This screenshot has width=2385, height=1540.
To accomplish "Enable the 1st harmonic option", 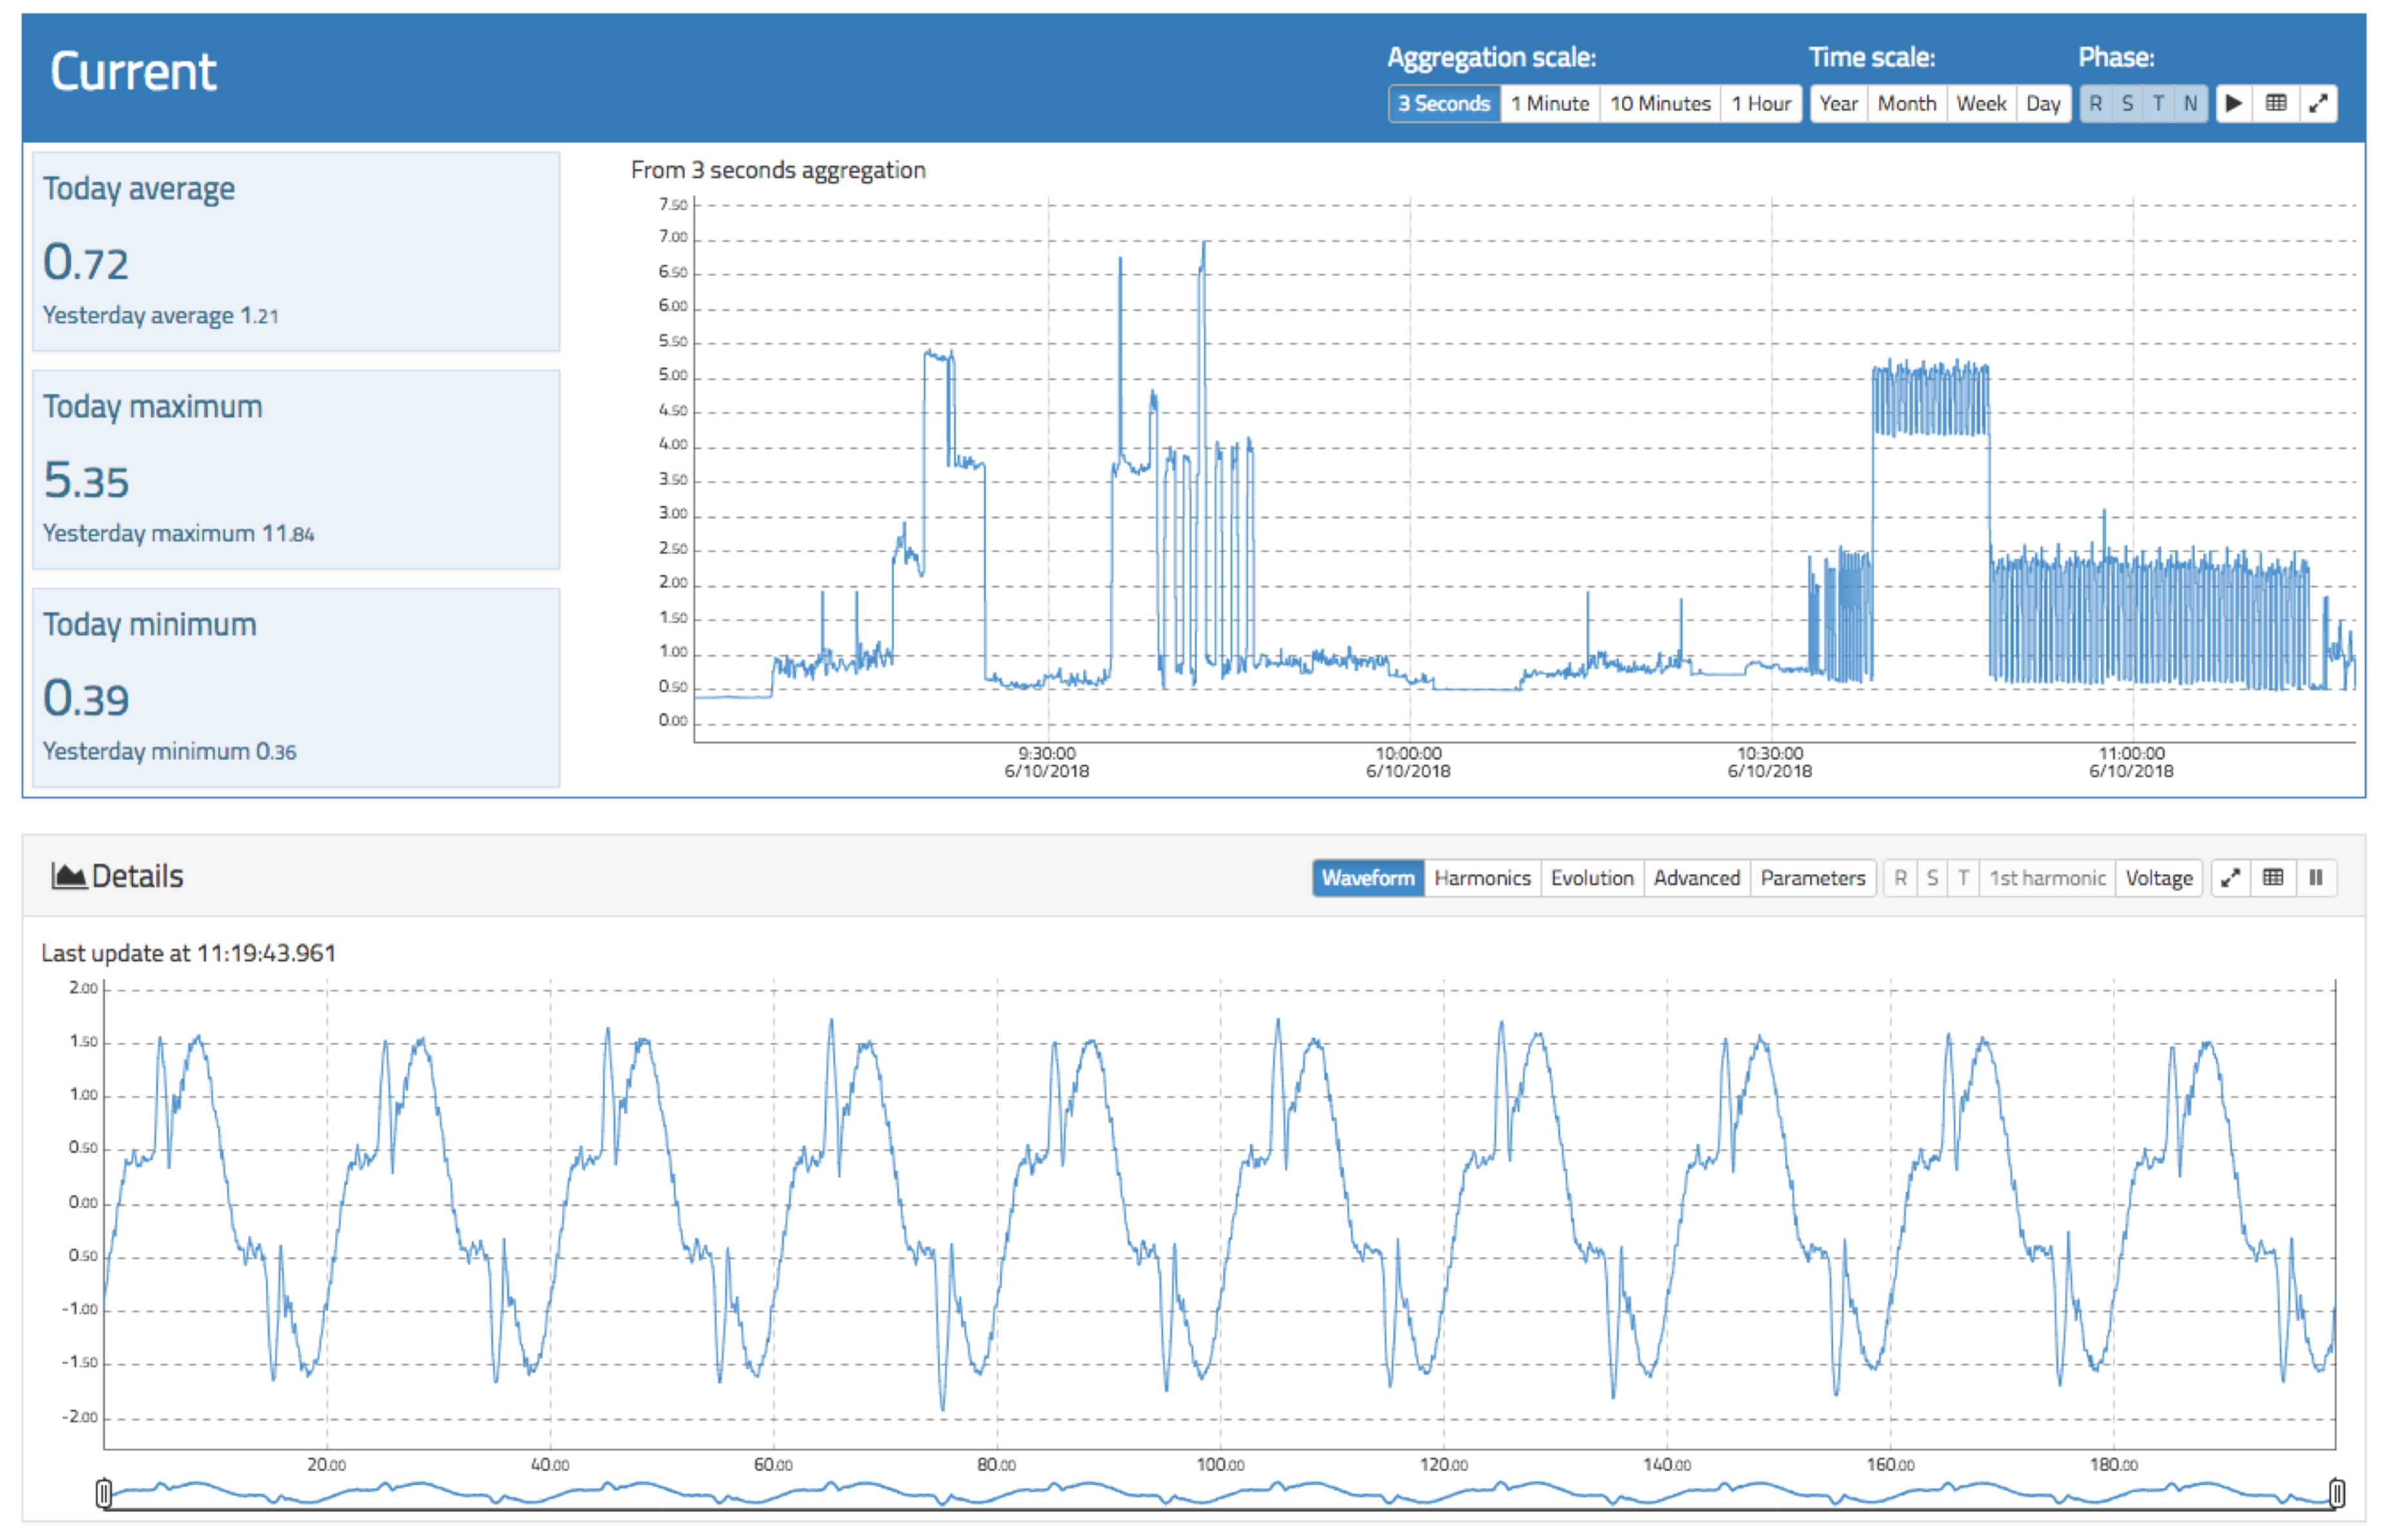I will tap(2047, 878).
